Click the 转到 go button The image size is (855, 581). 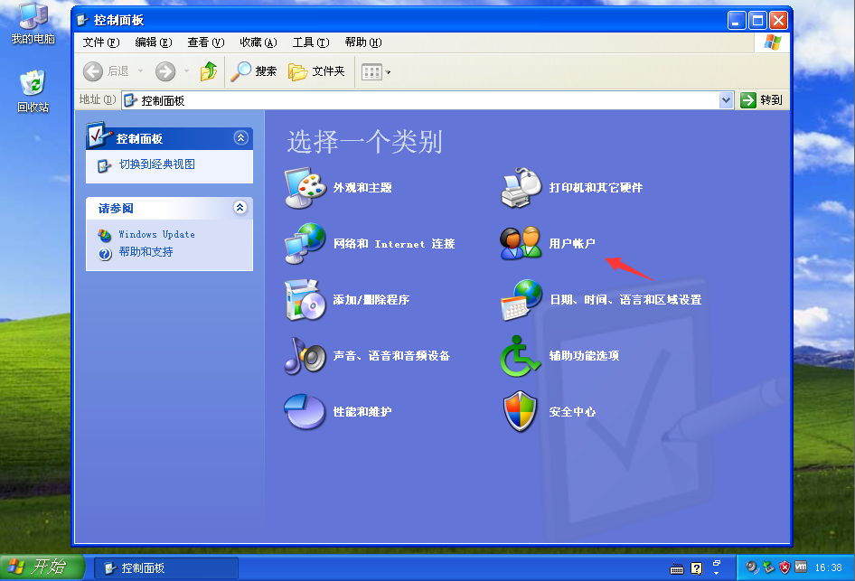click(x=762, y=100)
